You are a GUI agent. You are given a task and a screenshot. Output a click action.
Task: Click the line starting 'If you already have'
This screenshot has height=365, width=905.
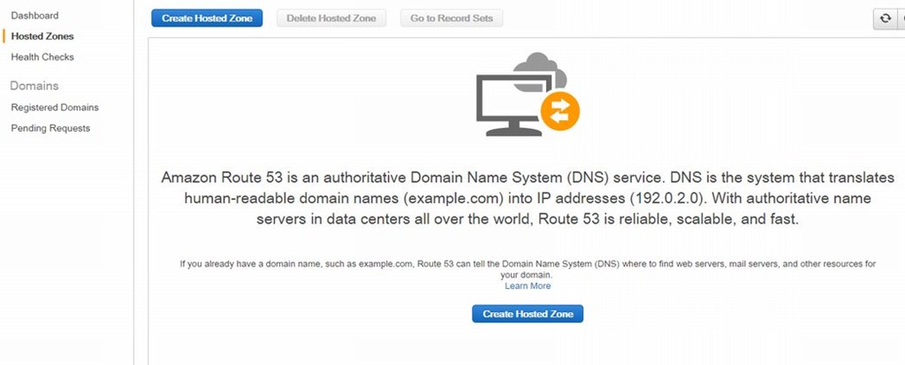pyautogui.click(x=528, y=263)
